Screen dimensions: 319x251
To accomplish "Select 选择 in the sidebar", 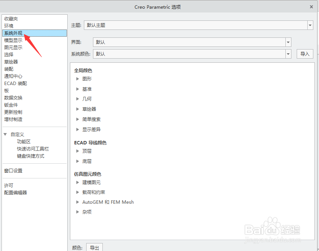I will pos(9,54).
